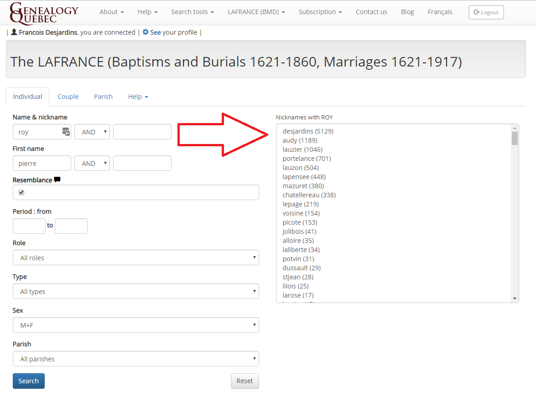Image resolution: width=536 pixels, height=396 pixels.
Task: Select nickname lauzier (1046)
Action: click(302, 149)
